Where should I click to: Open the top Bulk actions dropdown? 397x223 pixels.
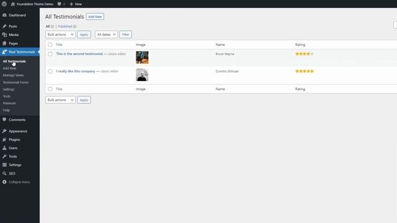coord(60,35)
